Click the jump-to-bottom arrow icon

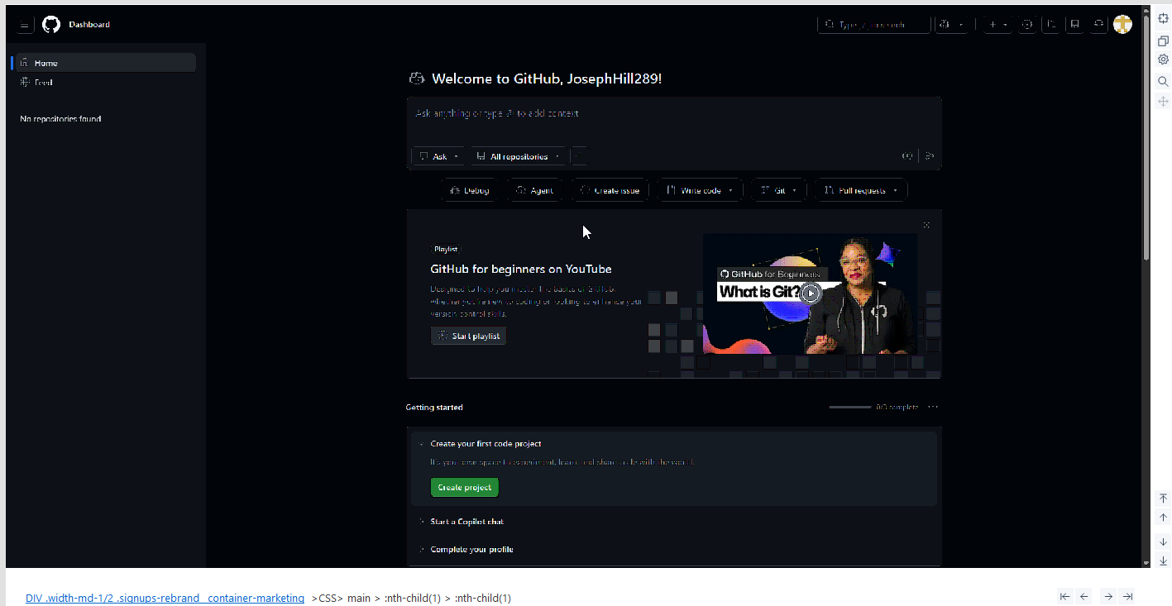tap(1163, 561)
